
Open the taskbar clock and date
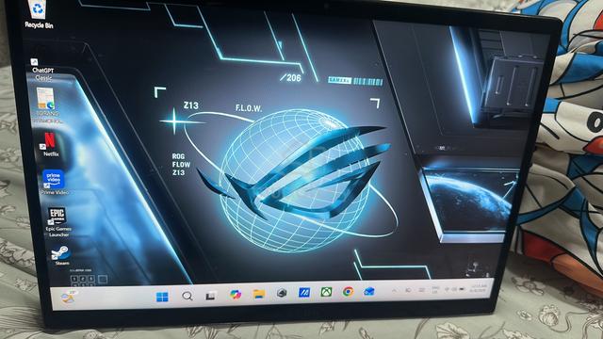point(480,288)
